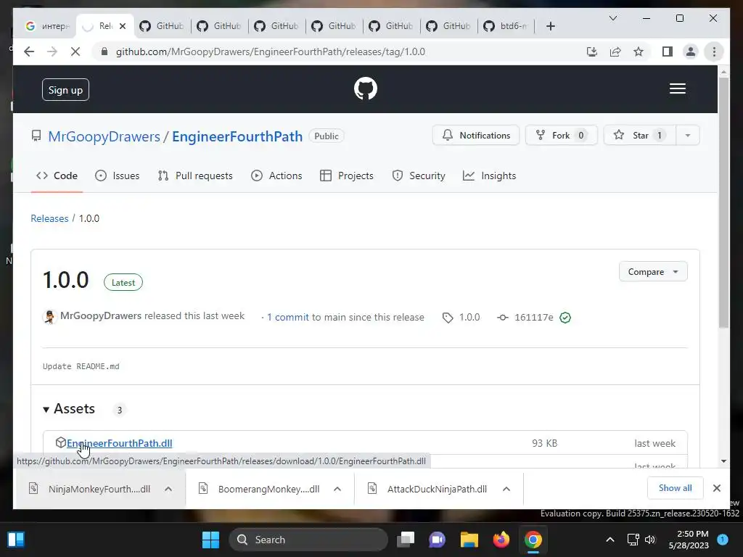743x557 pixels.
Task: Click the padlock site info icon
Action: click(x=104, y=51)
